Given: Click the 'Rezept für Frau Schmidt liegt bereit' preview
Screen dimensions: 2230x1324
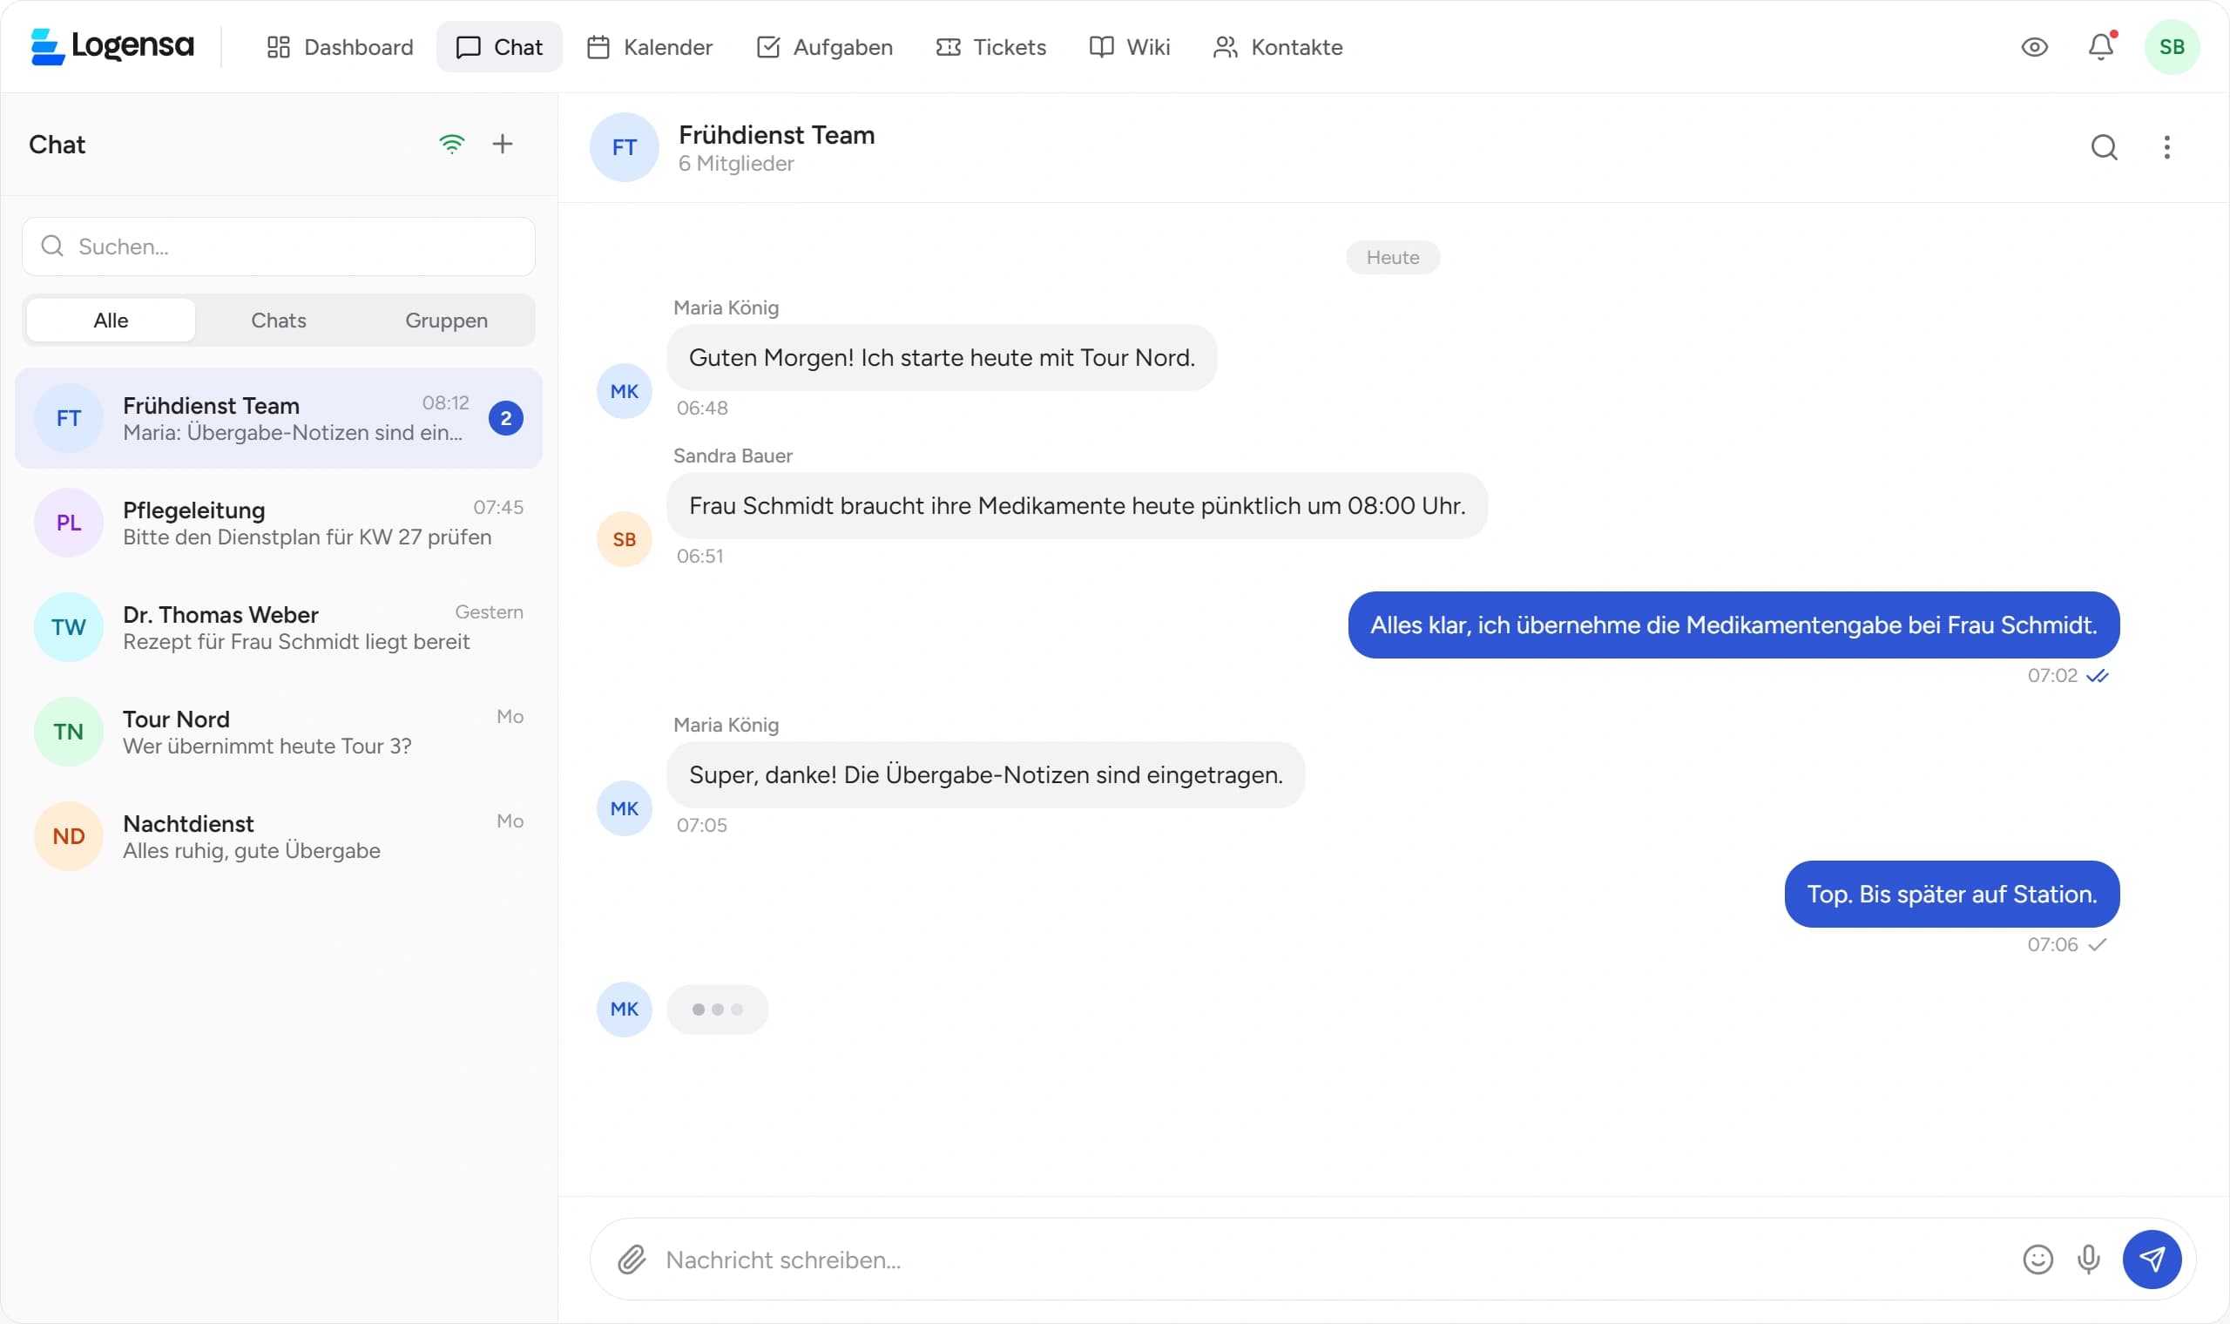Looking at the screenshot, I should (296, 642).
